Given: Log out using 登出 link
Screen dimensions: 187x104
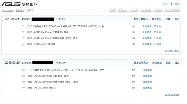Looking at the screenshot, I should (x=177, y=4).
